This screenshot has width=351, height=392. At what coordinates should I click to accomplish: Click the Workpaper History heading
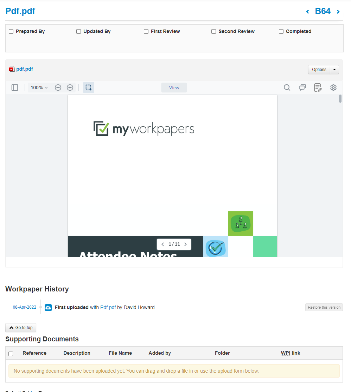[37, 289]
